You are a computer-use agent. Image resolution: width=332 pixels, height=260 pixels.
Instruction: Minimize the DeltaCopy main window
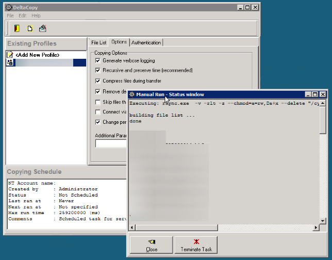(240, 7)
